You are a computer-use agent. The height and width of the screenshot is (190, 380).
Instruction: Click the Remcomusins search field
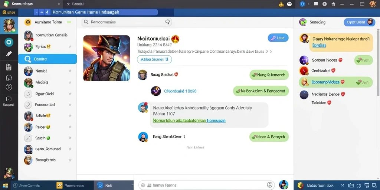point(127,22)
